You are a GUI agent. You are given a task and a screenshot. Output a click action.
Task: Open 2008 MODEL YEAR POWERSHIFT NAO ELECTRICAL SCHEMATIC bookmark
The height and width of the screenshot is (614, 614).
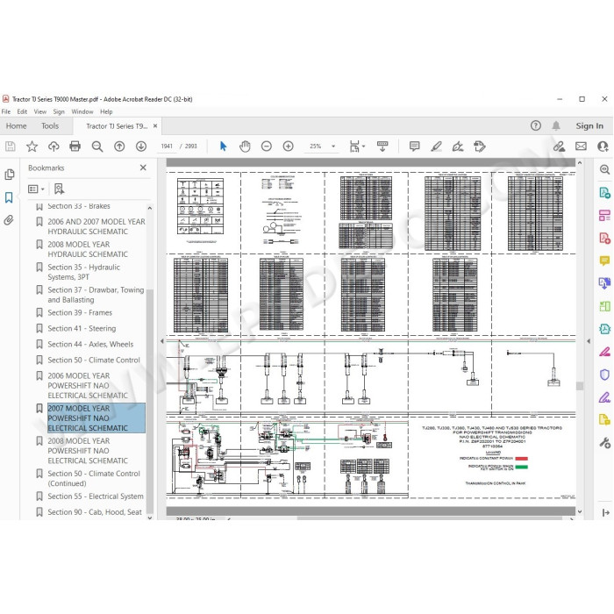88,451
